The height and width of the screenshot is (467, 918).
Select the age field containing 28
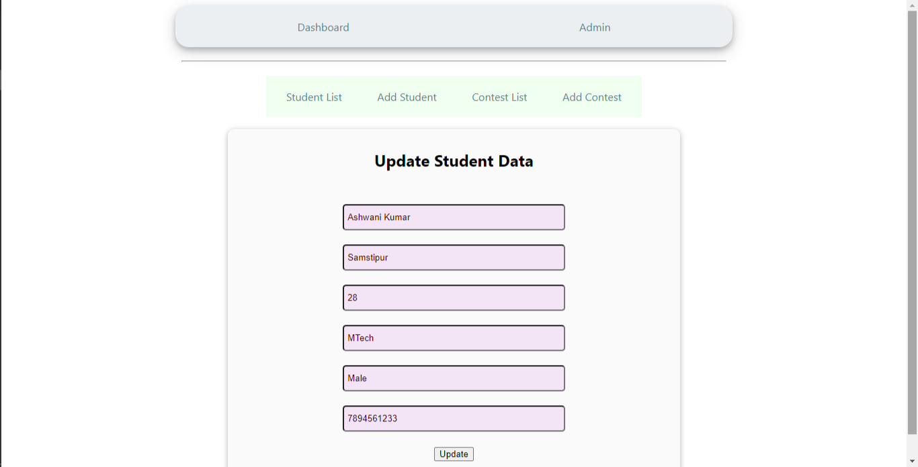coord(454,297)
